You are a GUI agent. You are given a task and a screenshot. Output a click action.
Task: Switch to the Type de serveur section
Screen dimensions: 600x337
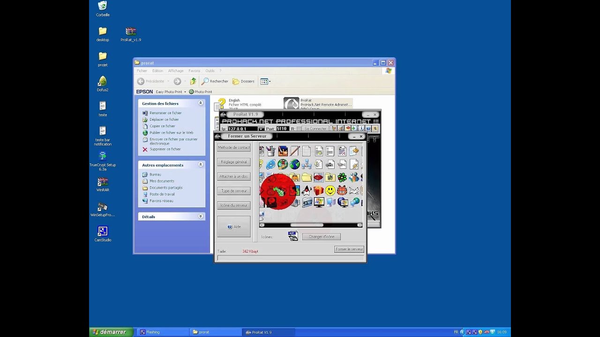[233, 191]
